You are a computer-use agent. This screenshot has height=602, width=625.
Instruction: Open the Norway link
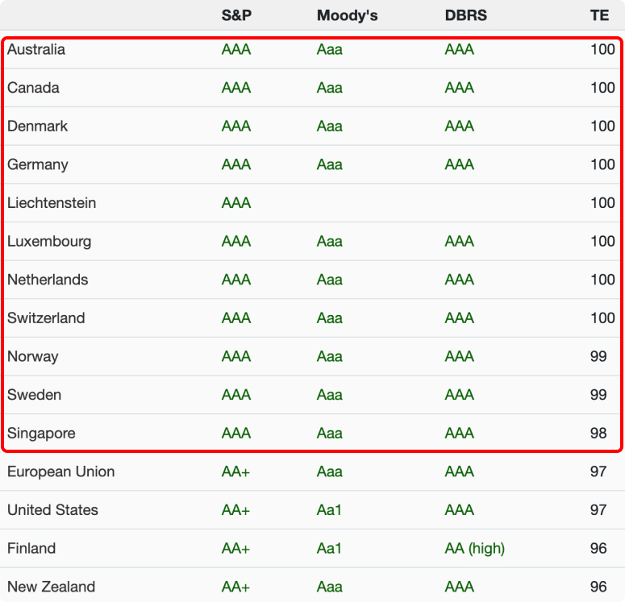tap(33, 357)
